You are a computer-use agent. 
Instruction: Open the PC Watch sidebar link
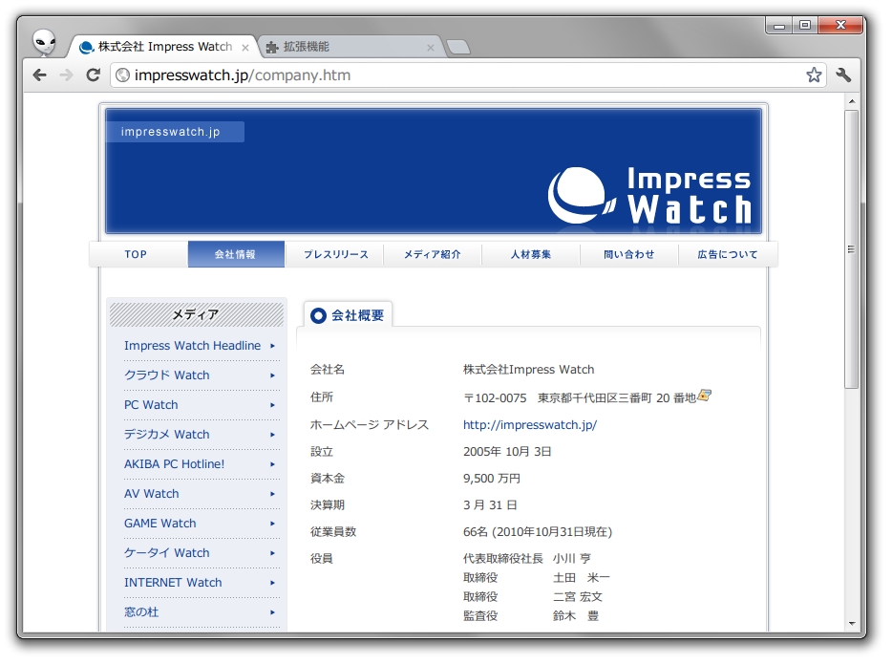[151, 404]
